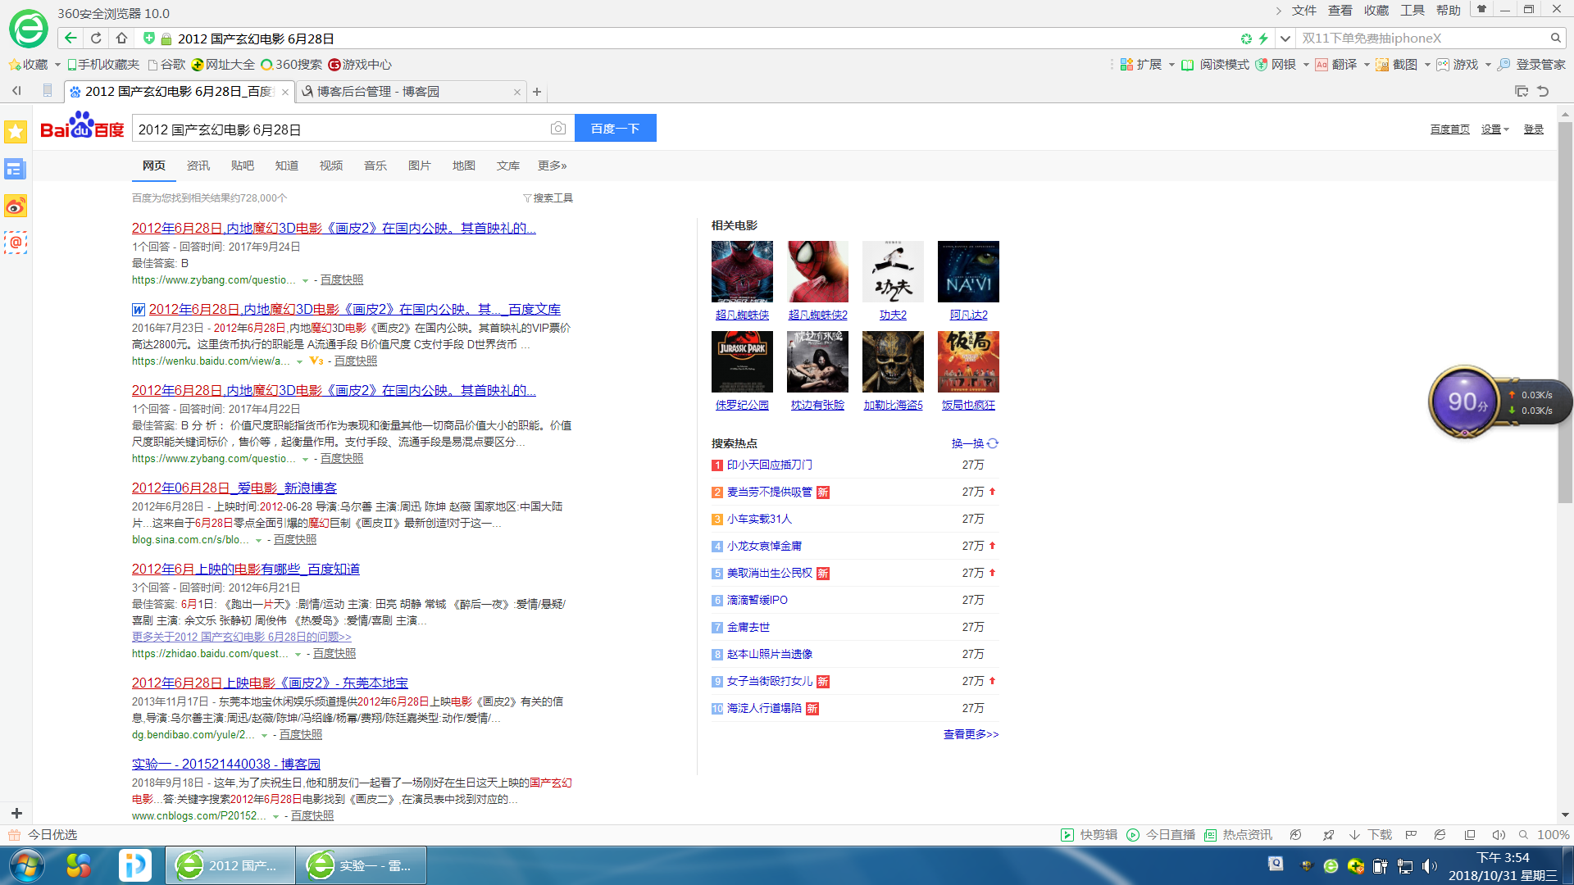Click the browser back arrow button
This screenshot has width=1574, height=885.
[71, 39]
